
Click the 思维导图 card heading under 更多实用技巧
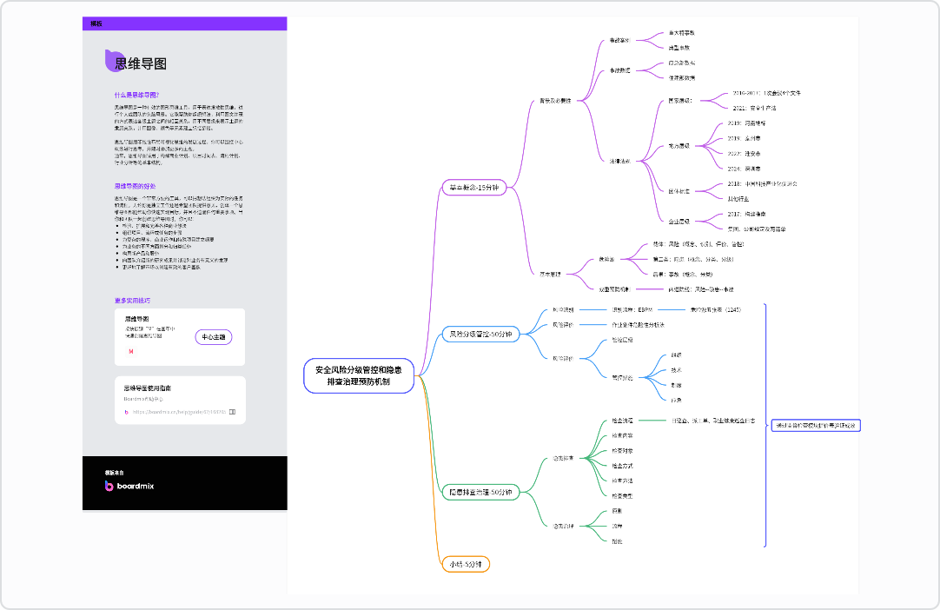[136, 319]
